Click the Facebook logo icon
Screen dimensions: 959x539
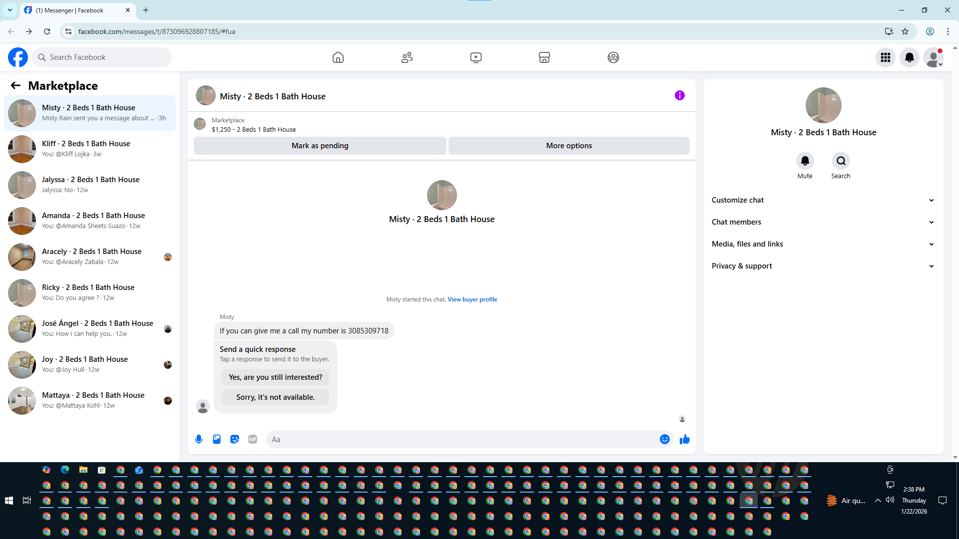(x=18, y=57)
